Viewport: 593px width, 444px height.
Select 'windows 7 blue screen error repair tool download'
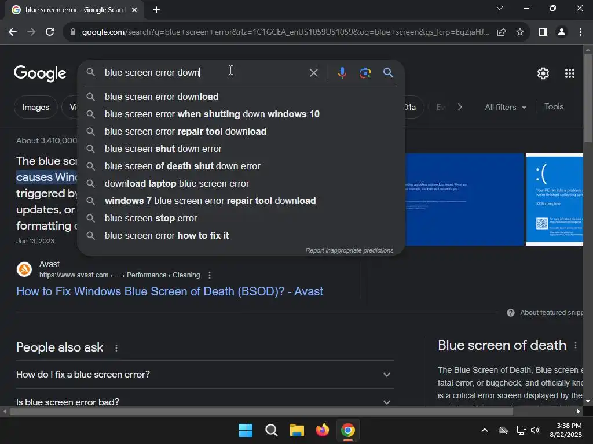(x=241, y=201)
